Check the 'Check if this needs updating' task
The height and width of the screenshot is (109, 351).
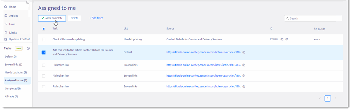coord(44,39)
